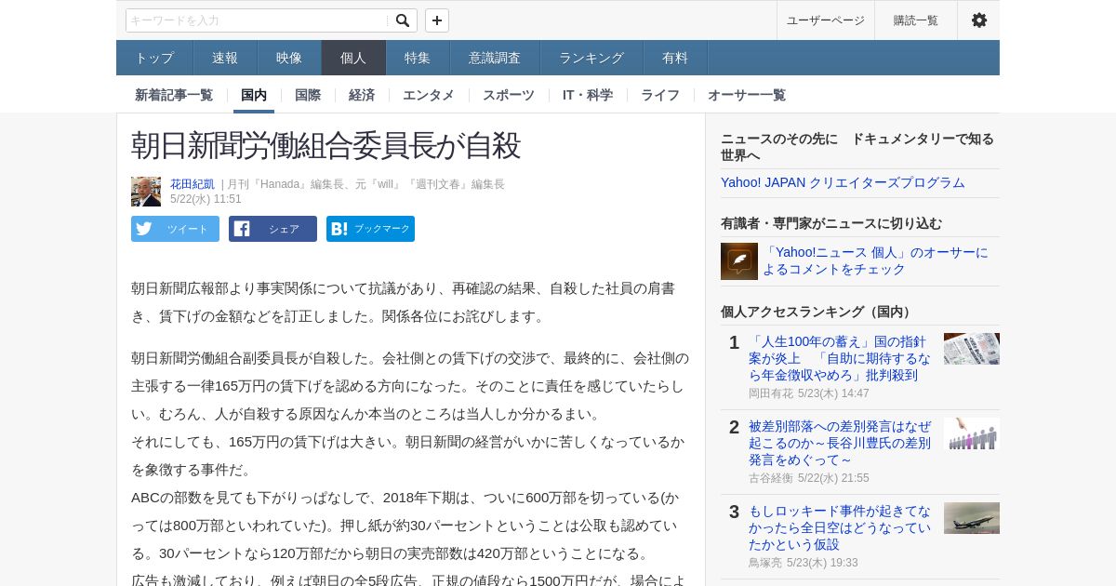Viewport: 1116px width, 586px height.
Task: Go to the トップ tab
Action: click(154, 58)
